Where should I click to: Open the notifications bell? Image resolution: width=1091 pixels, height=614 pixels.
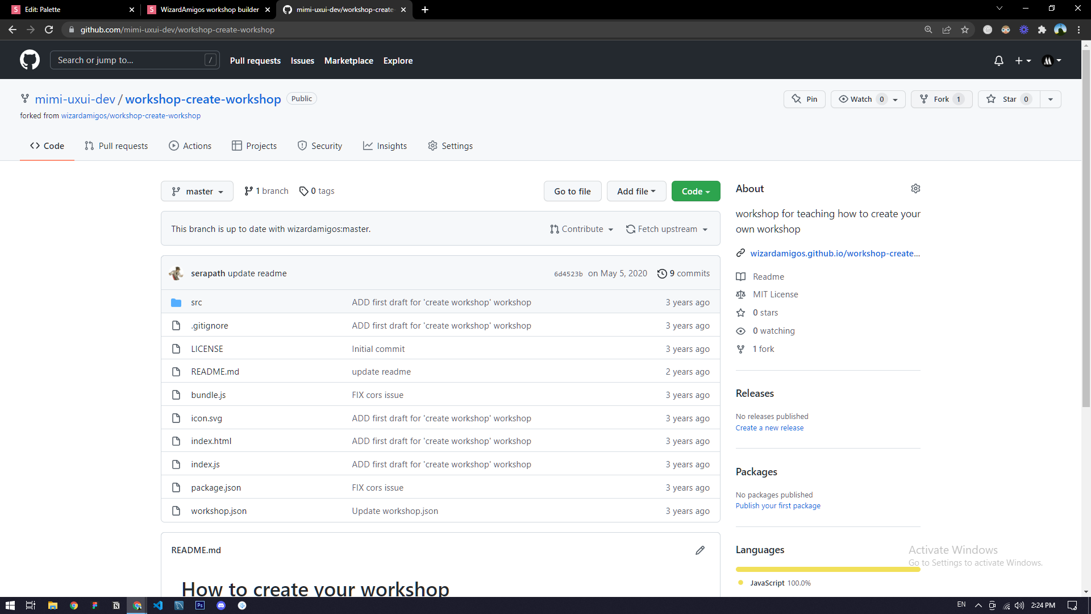coord(998,60)
